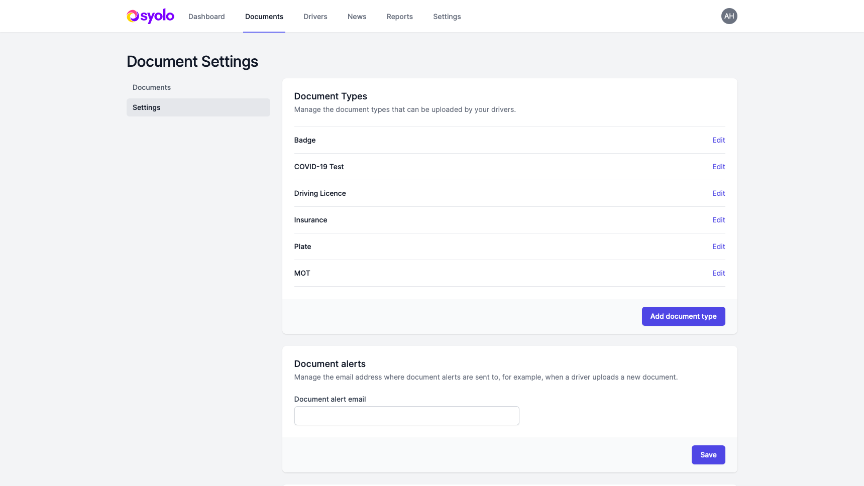
Task: Go to the Settings top navigation tab
Action: pos(447,17)
